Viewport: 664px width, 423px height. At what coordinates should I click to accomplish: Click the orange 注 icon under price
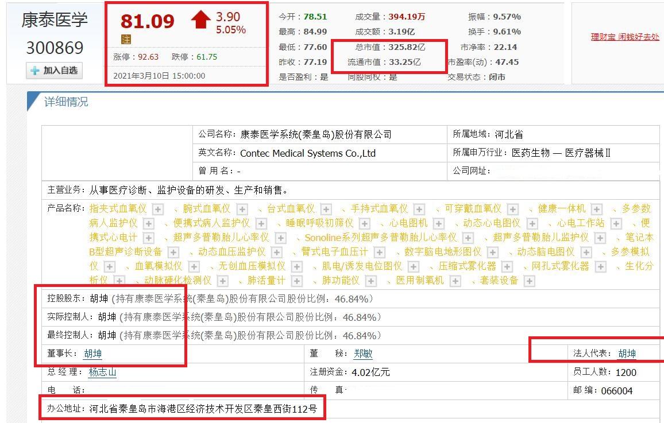(x=126, y=40)
